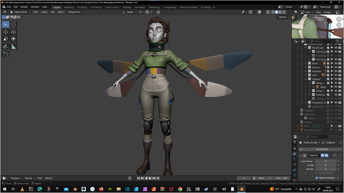This screenshot has height=193, width=344.
Task: Activate the Scale tool
Action: click(x=6, y=39)
